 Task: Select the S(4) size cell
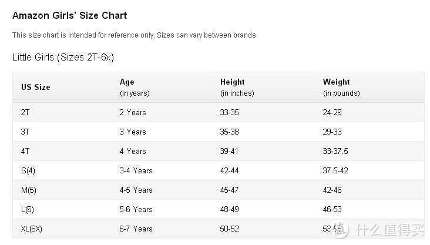coord(28,171)
